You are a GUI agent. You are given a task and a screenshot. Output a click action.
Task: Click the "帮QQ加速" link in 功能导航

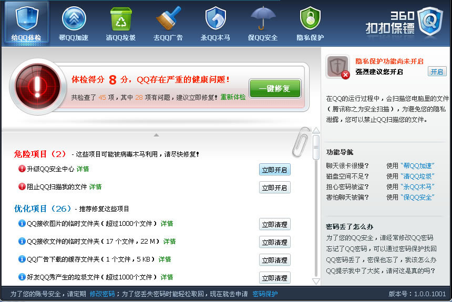[417, 165]
